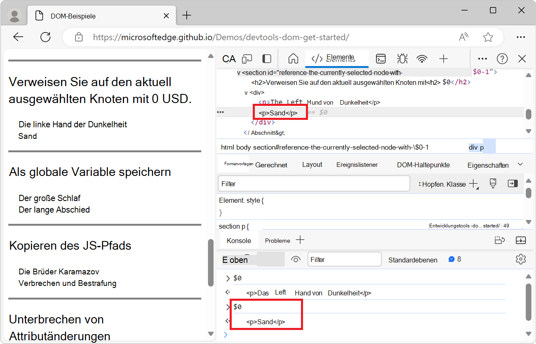Select the DOM-Haltepunkte tab
Viewport: 536px width, 344px height.
(423, 164)
